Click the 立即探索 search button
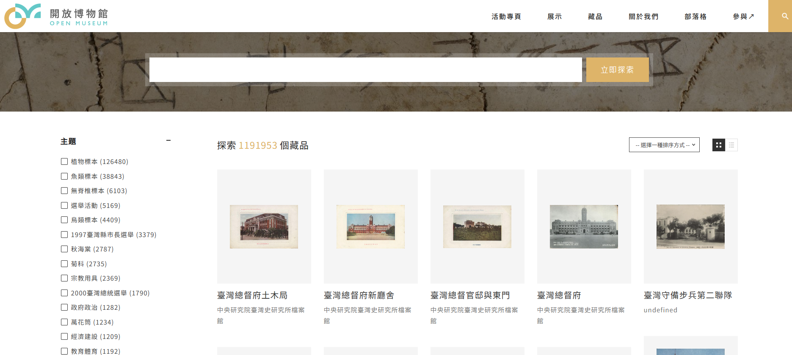 618,70
